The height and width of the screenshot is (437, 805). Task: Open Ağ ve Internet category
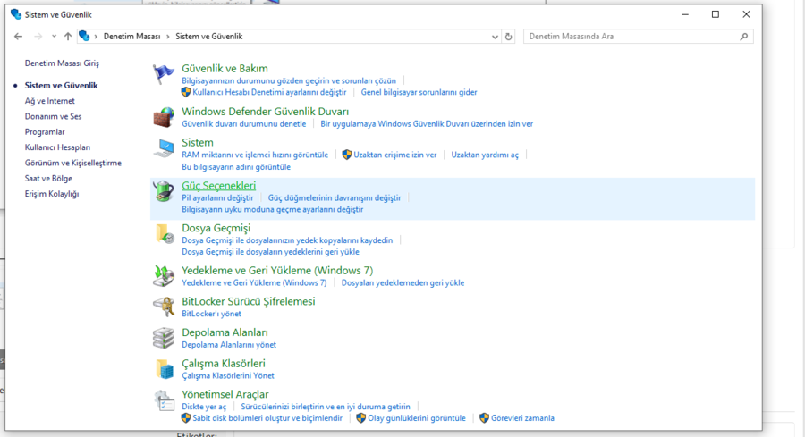tap(50, 101)
